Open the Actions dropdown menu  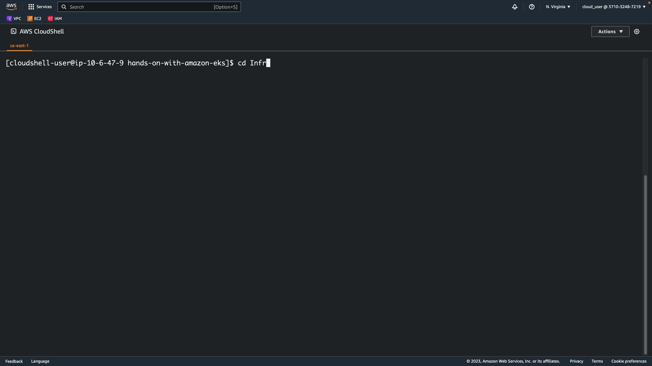(610, 32)
